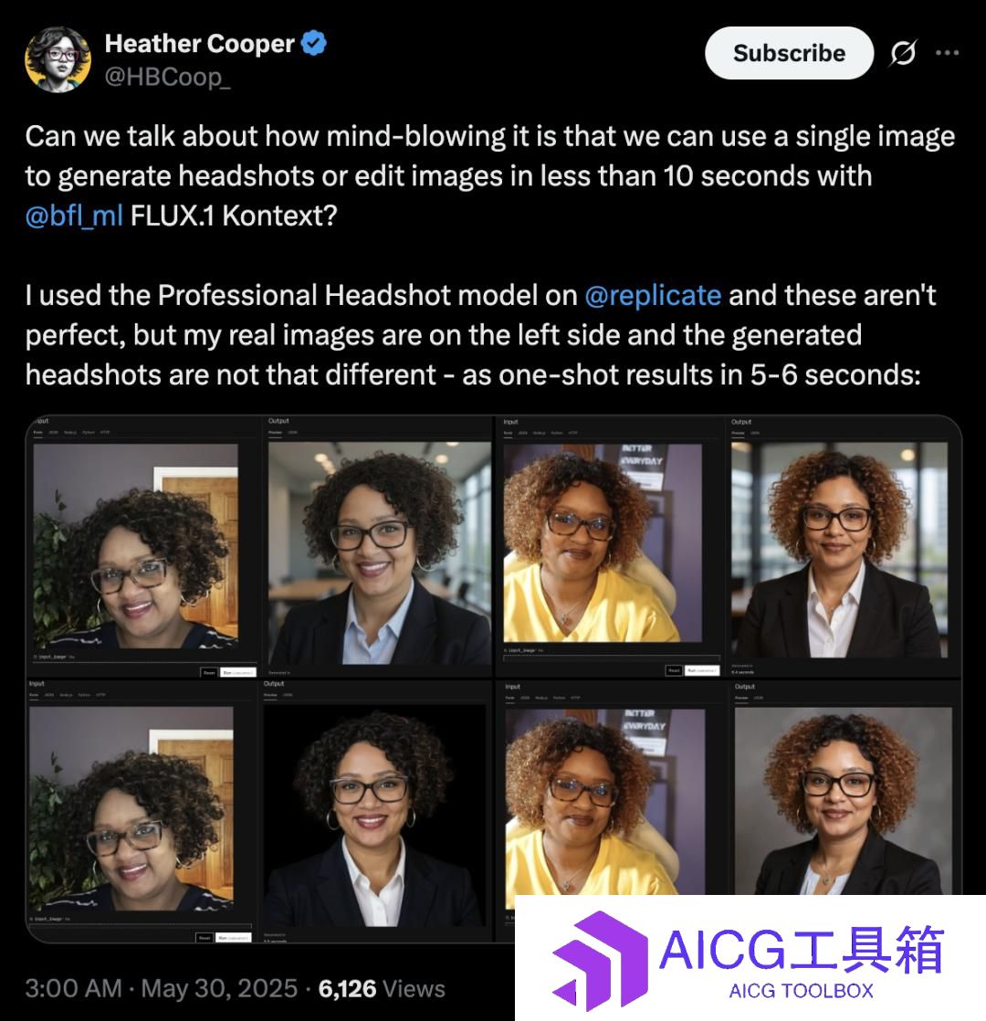Open the @bfl_ml mention link
The height and width of the screenshot is (1021, 986).
click(74, 216)
